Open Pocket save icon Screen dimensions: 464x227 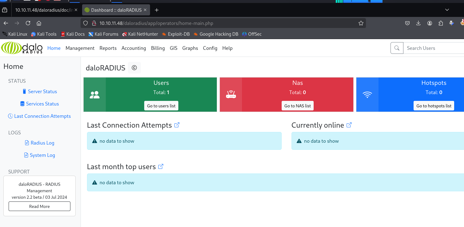coord(407,23)
